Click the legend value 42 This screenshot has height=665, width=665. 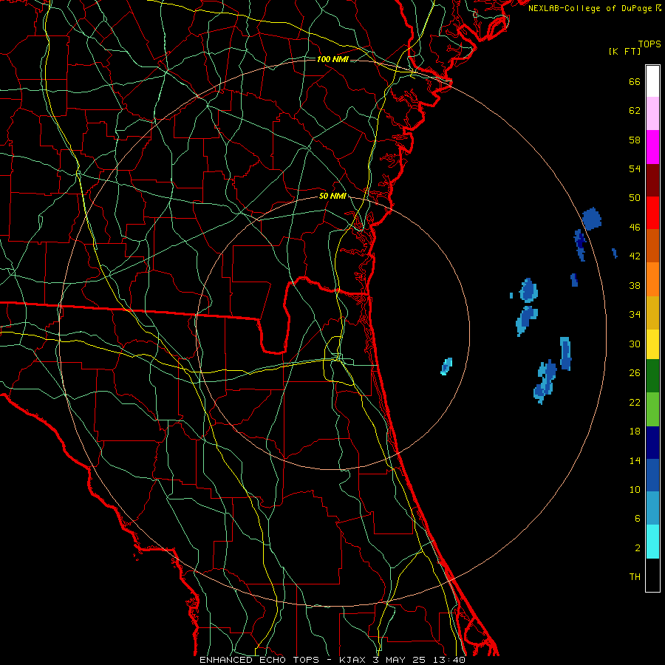point(635,256)
